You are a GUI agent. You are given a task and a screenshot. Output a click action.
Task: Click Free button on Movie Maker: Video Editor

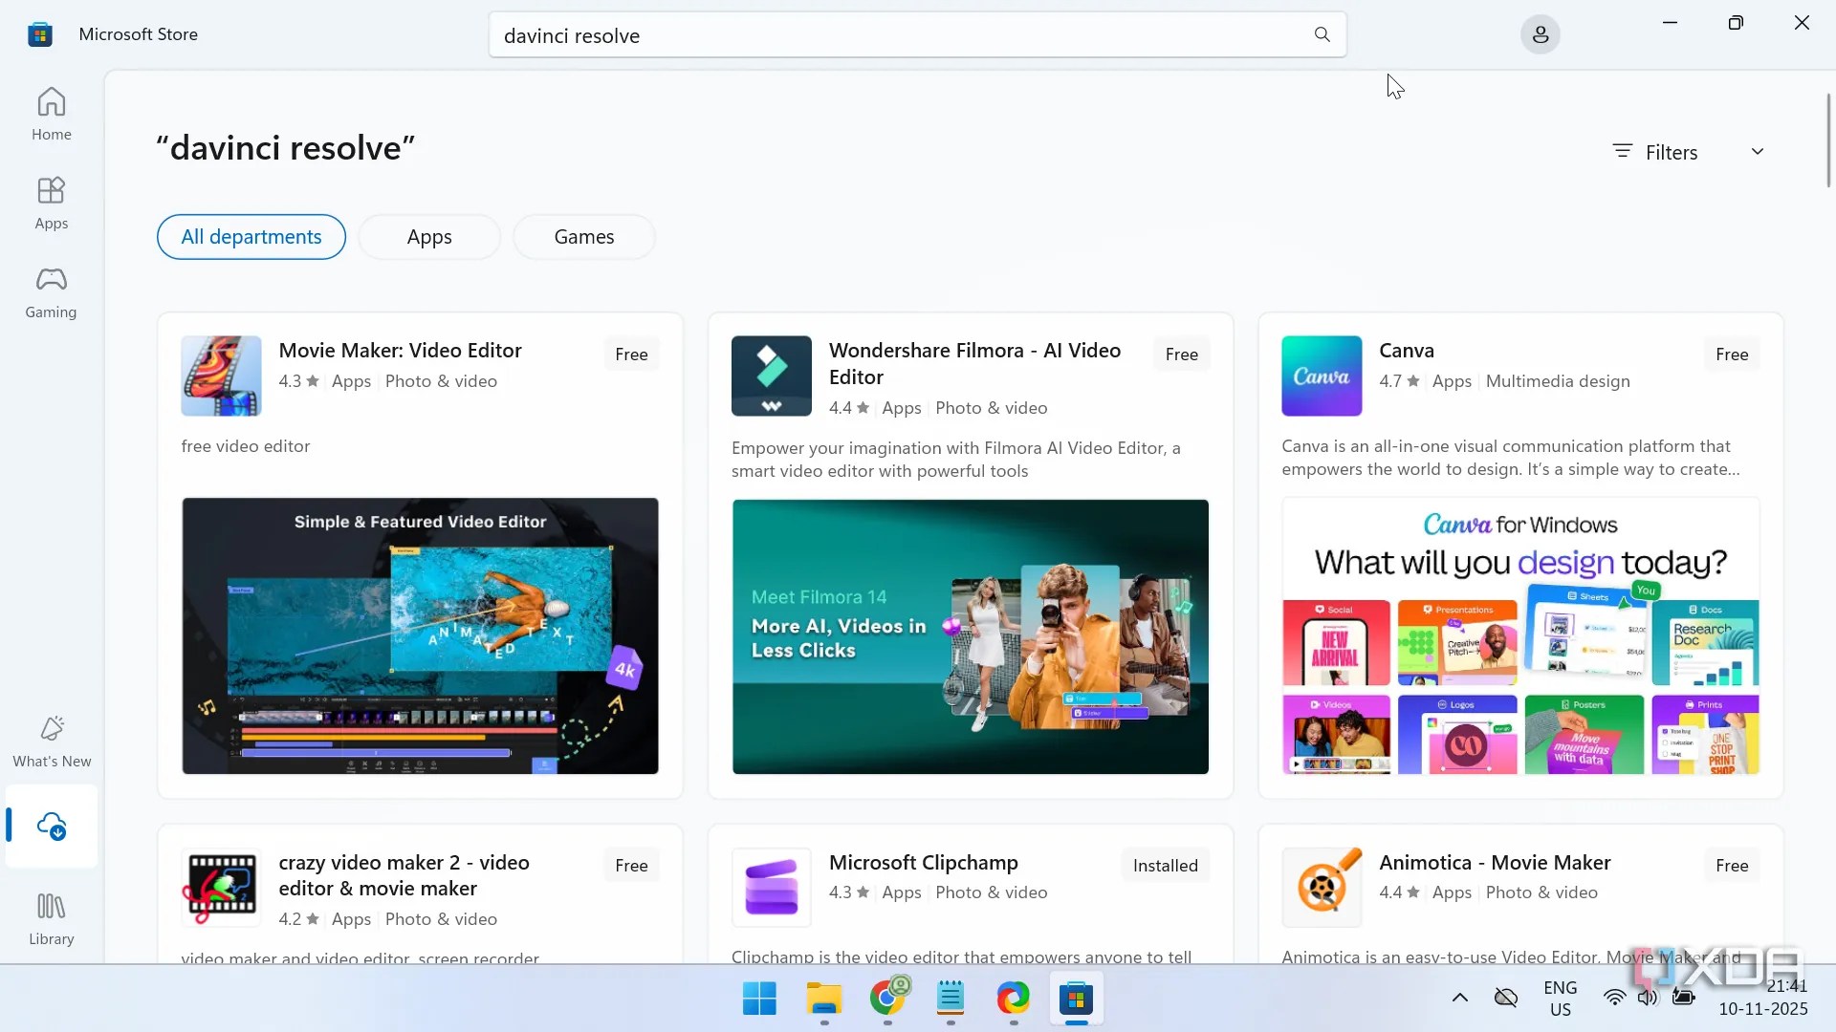pos(631,355)
